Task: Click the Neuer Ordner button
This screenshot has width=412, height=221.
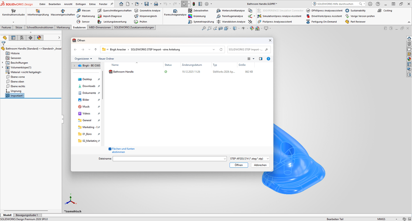Action: coord(106,58)
